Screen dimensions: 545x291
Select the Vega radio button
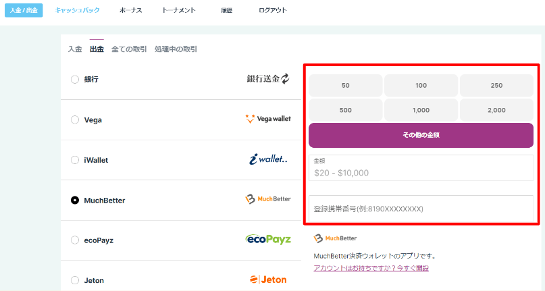(x=75, y=120)
